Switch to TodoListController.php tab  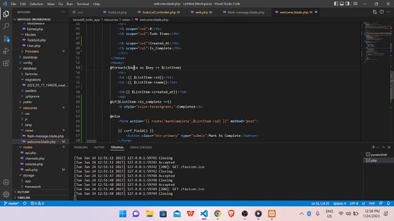click(x=159, y=12)
